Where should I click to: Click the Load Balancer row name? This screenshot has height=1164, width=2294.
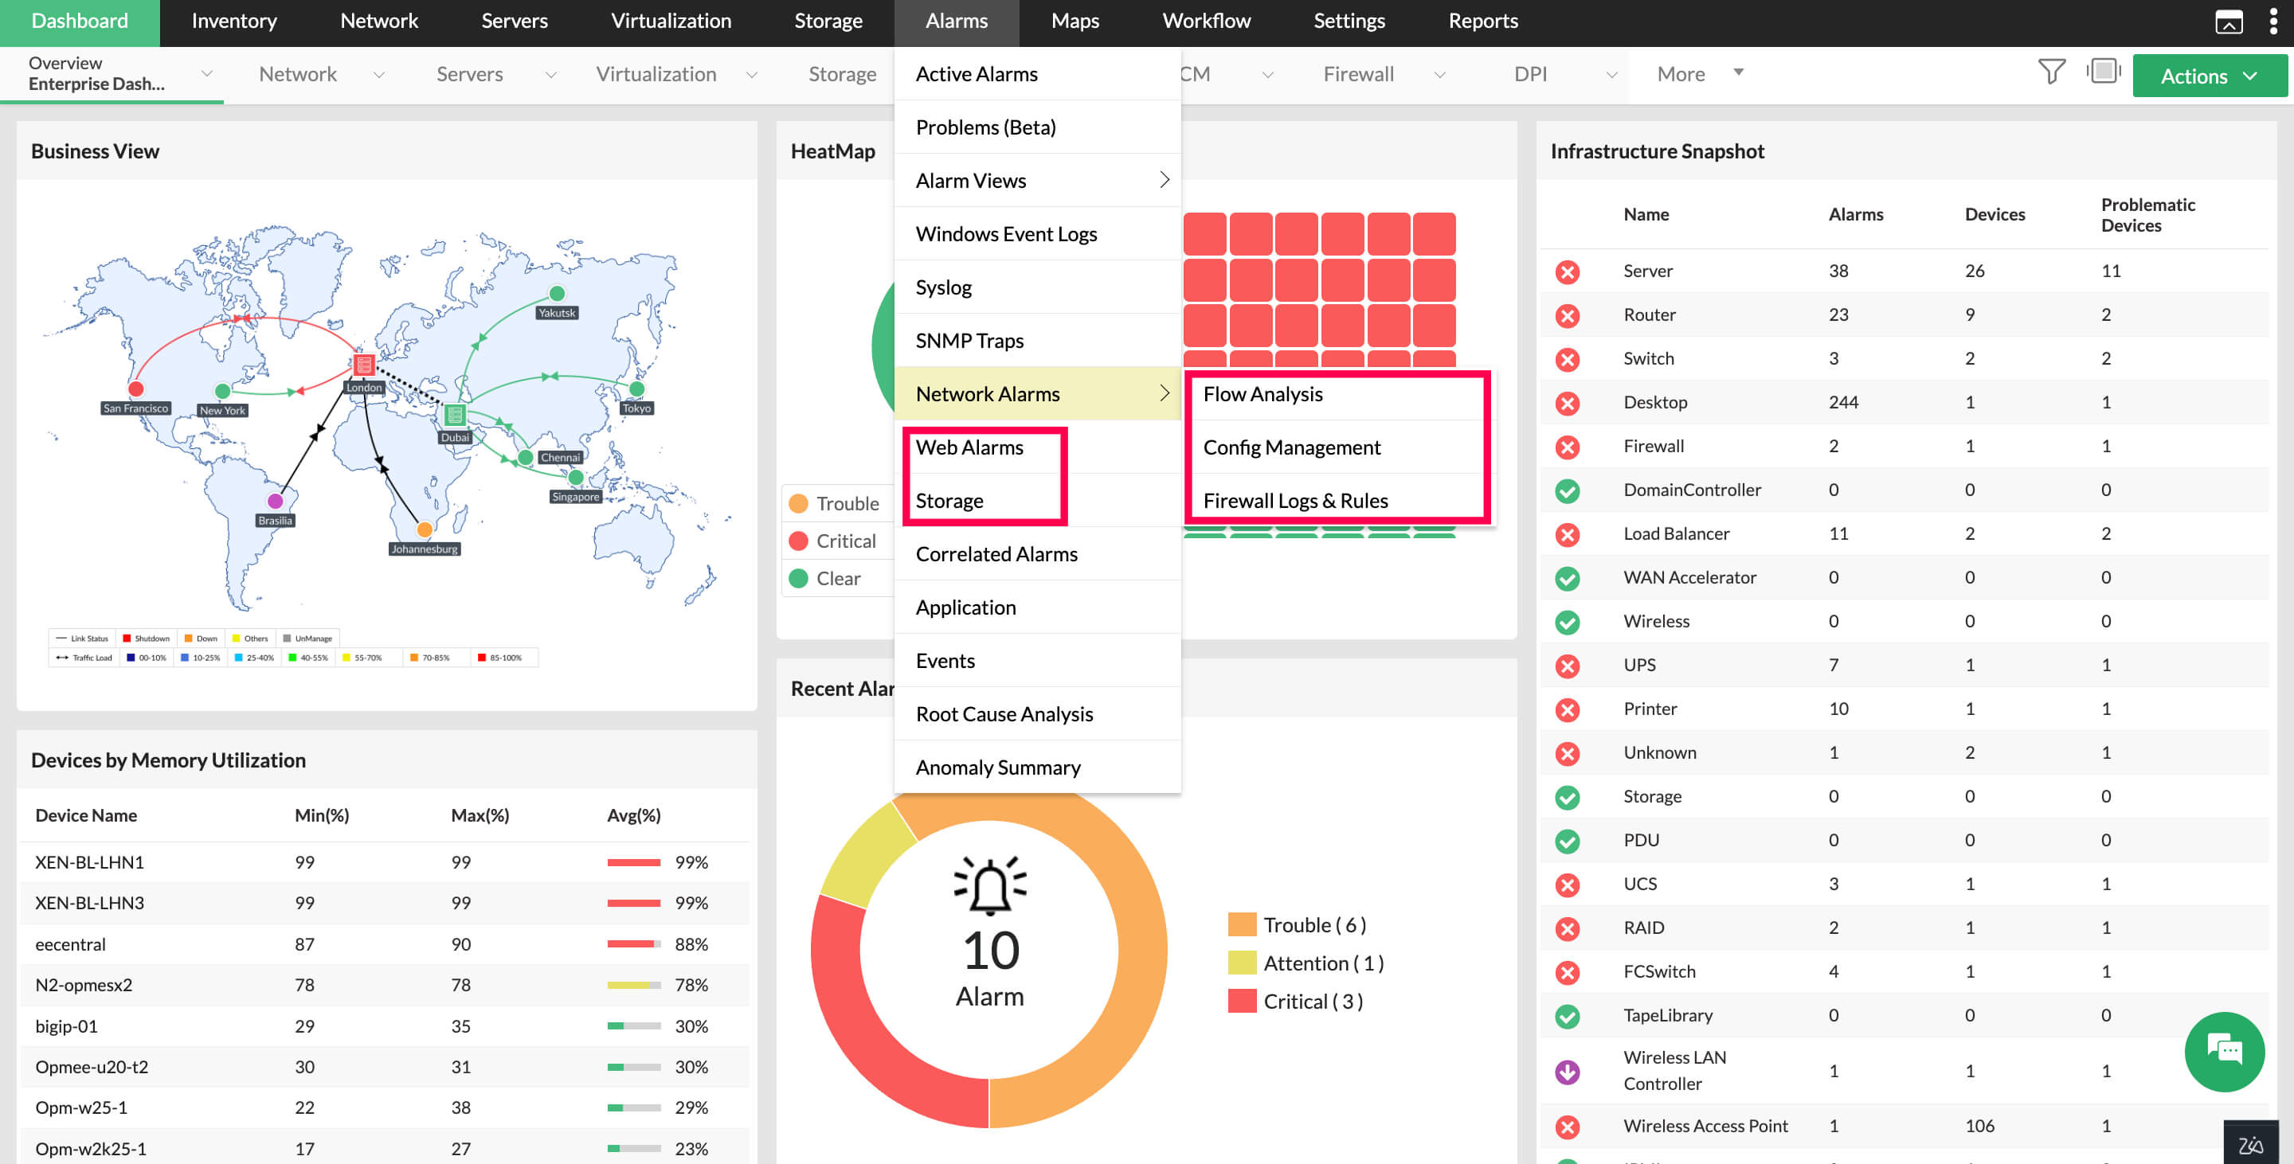pyautogui.click(x=1676, y=534)
